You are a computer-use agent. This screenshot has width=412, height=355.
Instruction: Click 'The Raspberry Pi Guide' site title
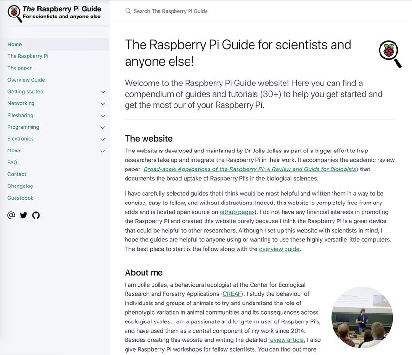click(62, 9)
